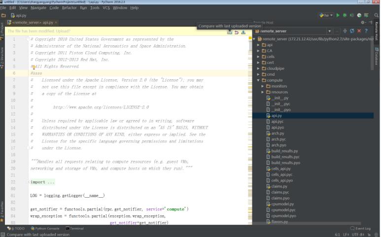This screenshot has height=237, width=381.
Task: Switch to the Terminal tab
Action: click(75, 229)
